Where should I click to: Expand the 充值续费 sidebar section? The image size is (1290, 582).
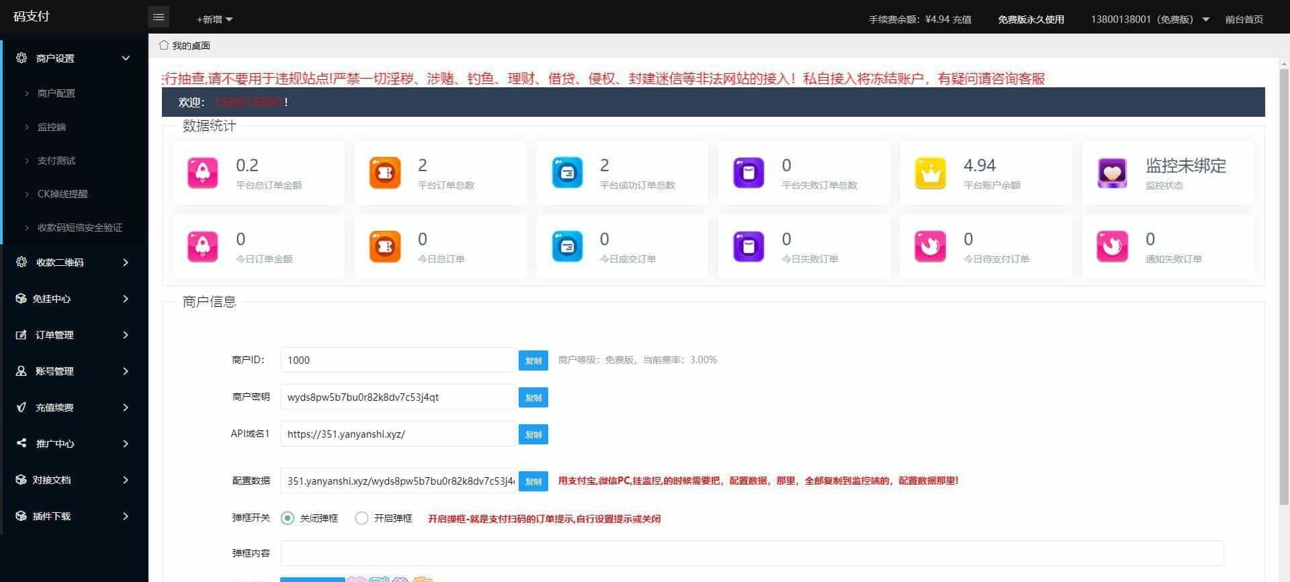click(126, 407)
